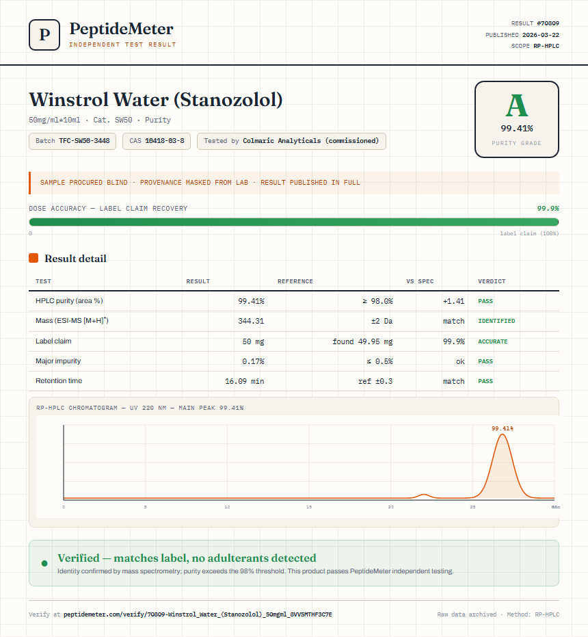Click the VERDICT column header
The height and width of the screenshot is (637, 588).
pos(492,281)
